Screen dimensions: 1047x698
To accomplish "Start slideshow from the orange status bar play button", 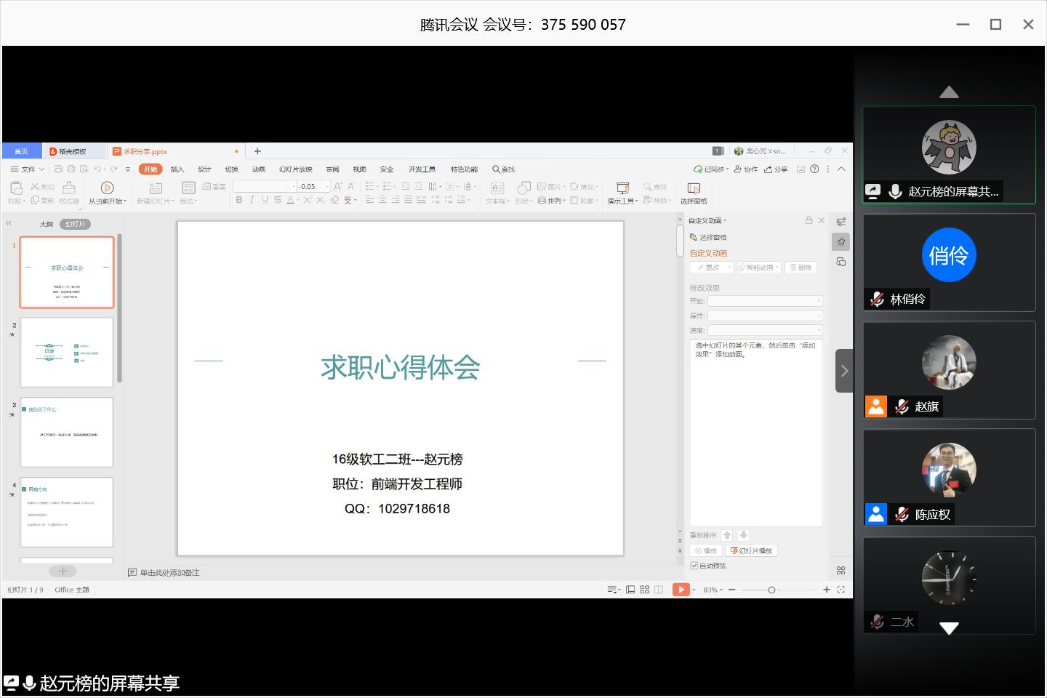I will coord(680,590).
